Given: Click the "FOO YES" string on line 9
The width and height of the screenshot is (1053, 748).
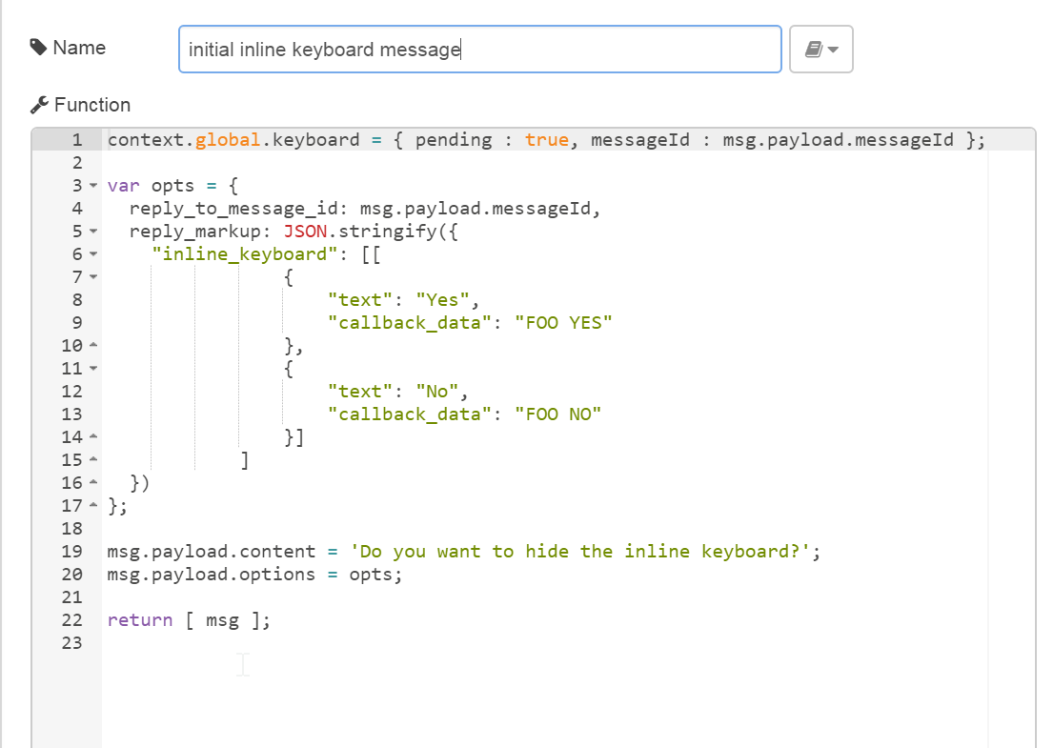Looking at the screenshot, I should 562,322.
